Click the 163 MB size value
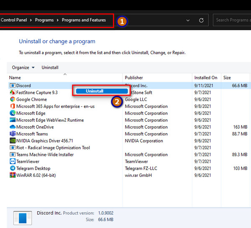This screenshot has width=251, height=228. [x=240, y=127]
